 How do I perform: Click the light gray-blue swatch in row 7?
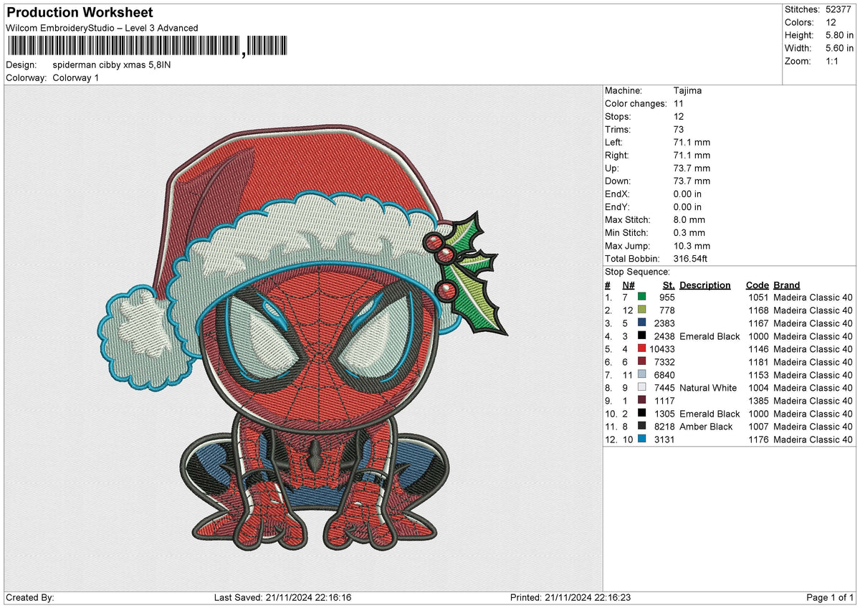click(x=642, y=374)
